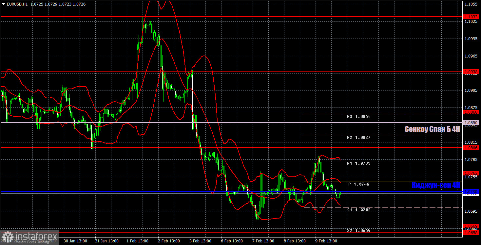Viewport: 481px width, 245px height.
Task: Click the 1.0875 price scale value
Action: tap(471, 107)
